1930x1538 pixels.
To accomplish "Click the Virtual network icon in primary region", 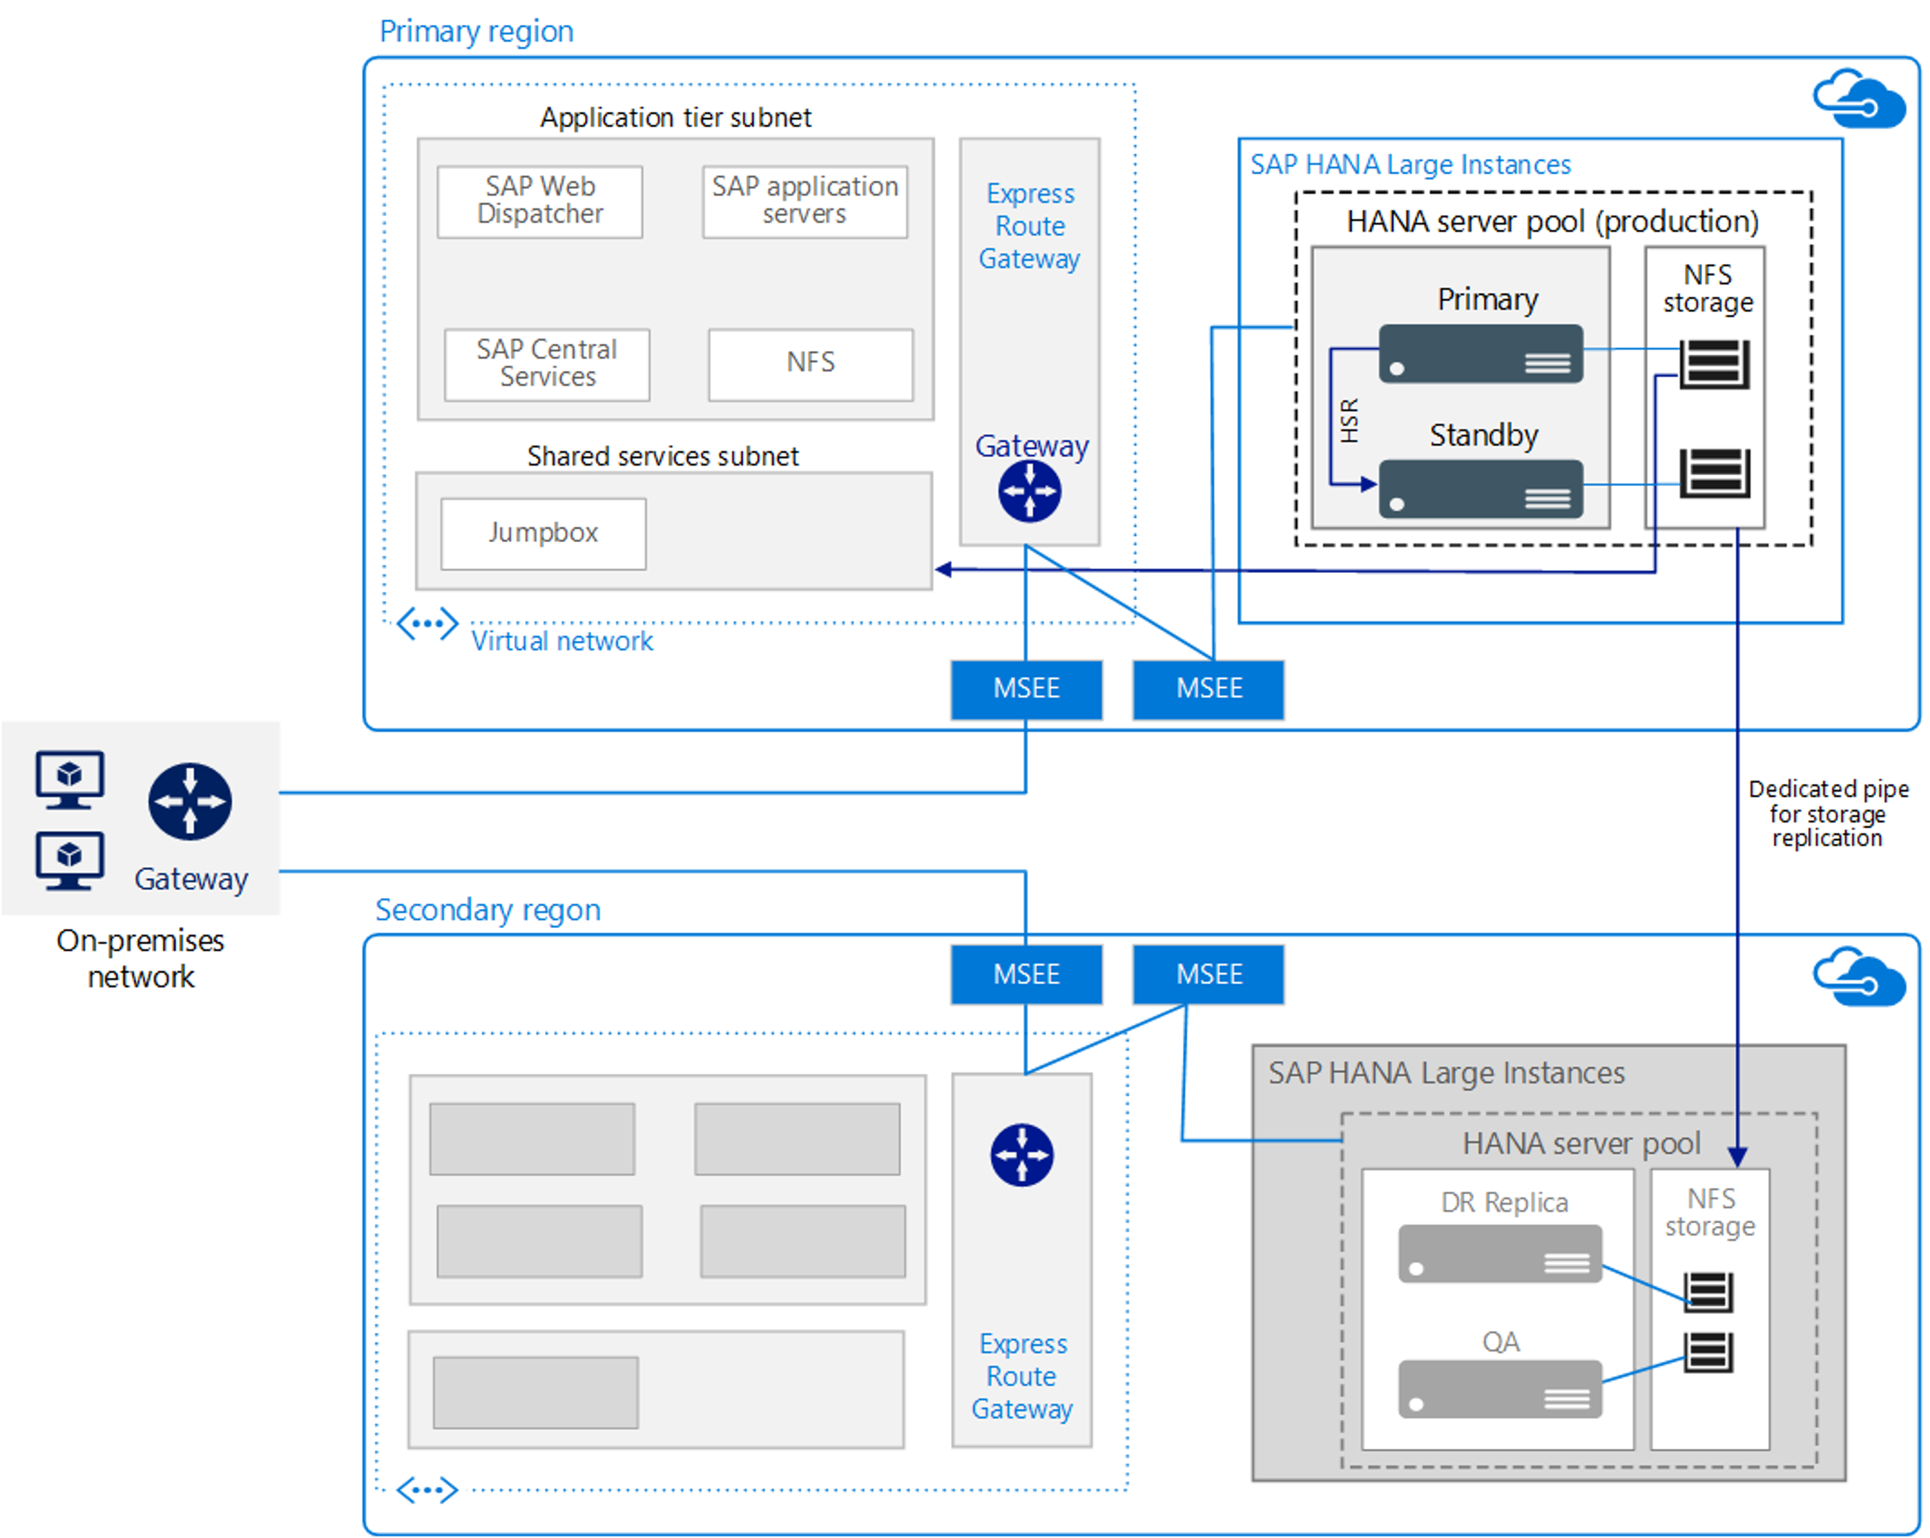I will pyautogui.click(x=427, y=623).
